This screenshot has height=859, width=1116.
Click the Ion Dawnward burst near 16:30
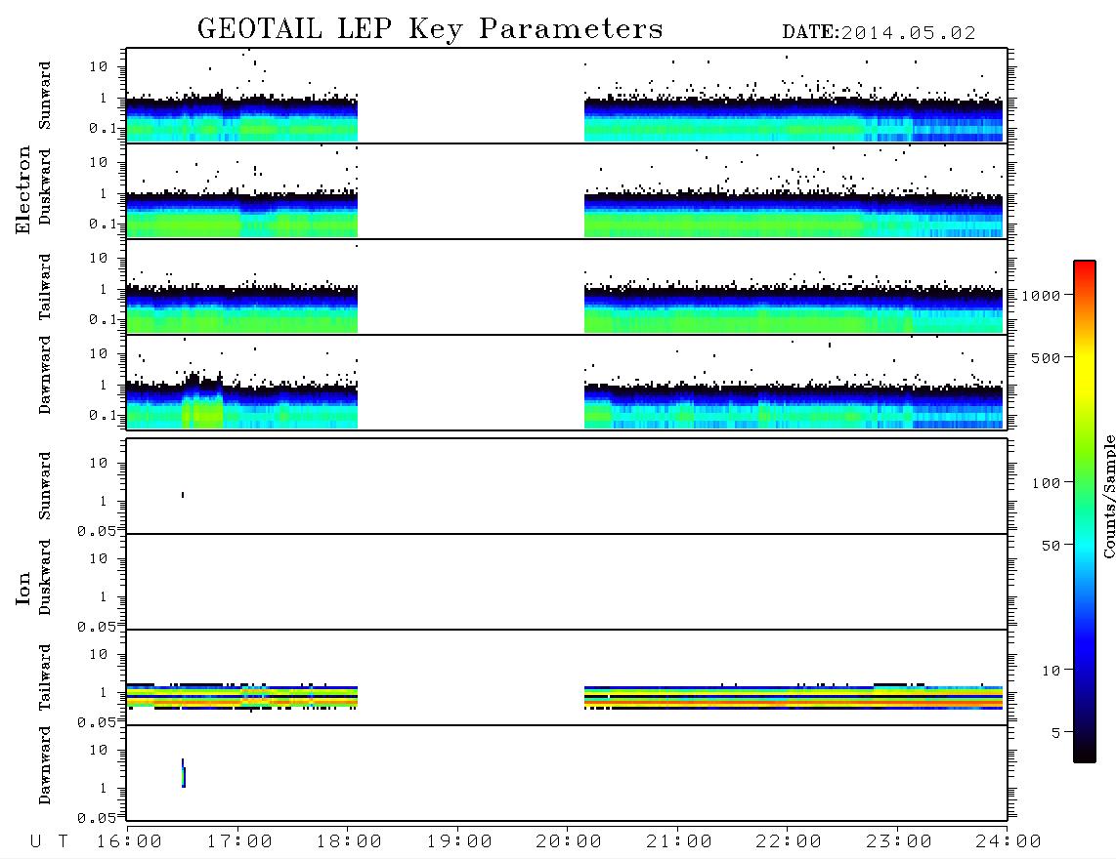(x=184, y=773)
